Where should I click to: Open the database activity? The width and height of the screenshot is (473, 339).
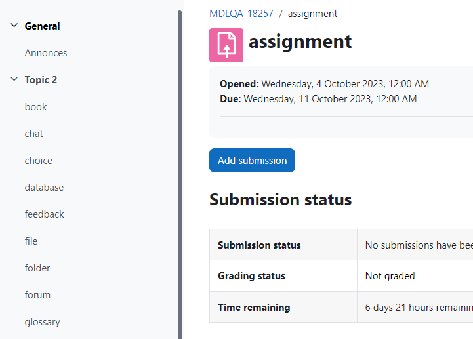point(44,188)
